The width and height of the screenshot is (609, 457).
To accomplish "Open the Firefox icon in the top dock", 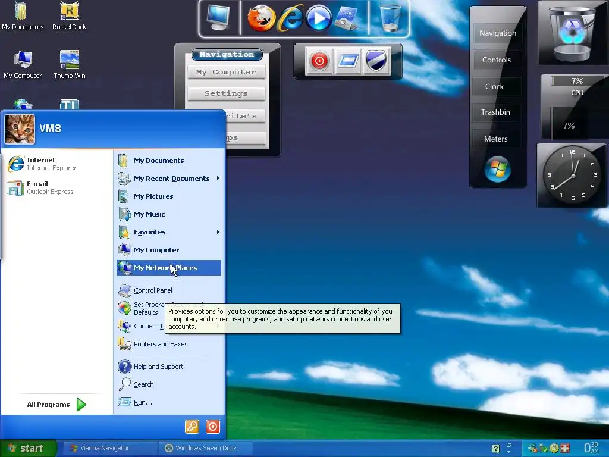I will click(x=261, y=18).
